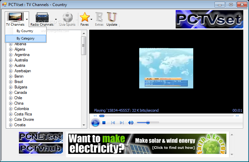This screenshot has width=249, height=162.
Task: Click the world map video frame
Action: (x=166, y=68)
